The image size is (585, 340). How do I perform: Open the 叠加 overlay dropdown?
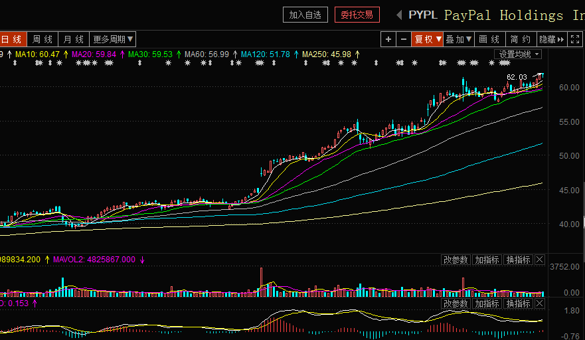pyautogui.click(x=458, y=39)
